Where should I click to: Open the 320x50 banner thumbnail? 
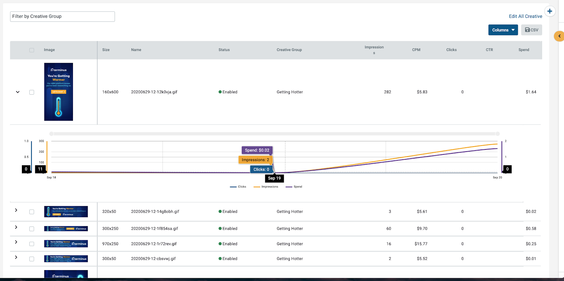pyautogui.click(x=66, y=212)
